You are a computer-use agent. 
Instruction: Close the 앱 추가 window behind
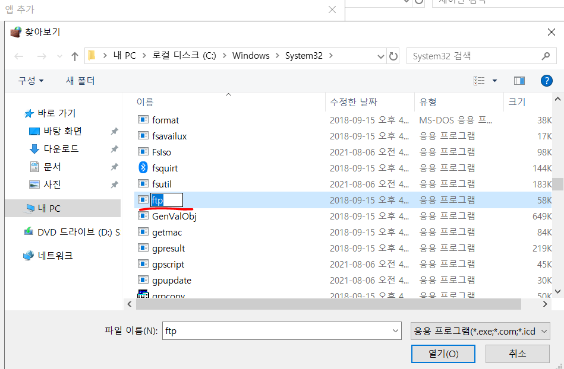coord(332,9)
